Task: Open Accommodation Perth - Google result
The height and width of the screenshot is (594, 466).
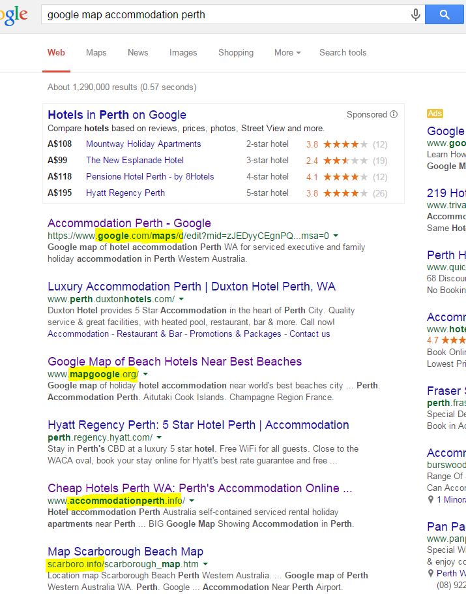Action: pos(129,223)
